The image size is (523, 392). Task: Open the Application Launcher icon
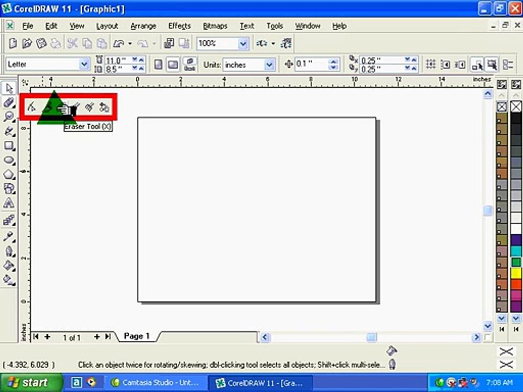click(x=262, y=44)
